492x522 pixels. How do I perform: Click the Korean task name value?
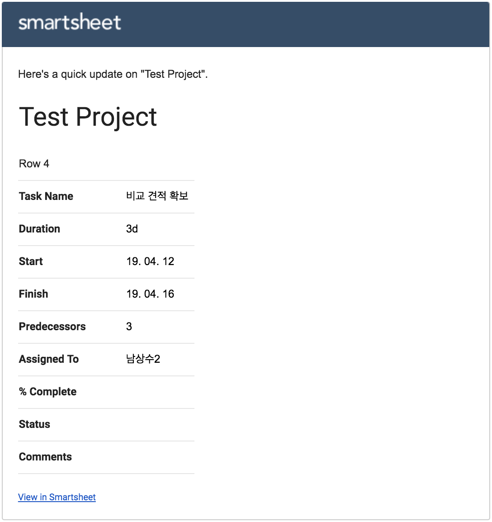(x=157, y=196)
